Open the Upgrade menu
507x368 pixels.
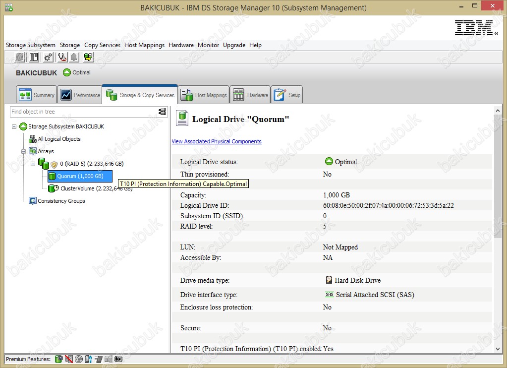[234, 45]
